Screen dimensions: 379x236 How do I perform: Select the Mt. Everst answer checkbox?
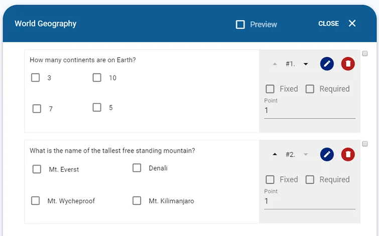[x=37, y=169]
